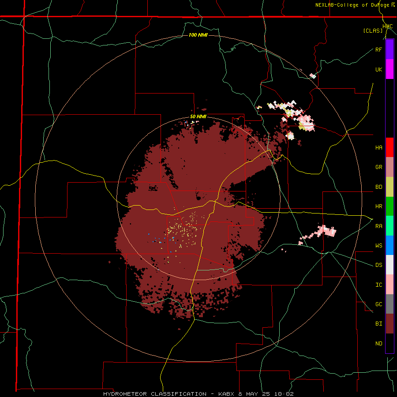Click the 'RA' legend label

378,226
